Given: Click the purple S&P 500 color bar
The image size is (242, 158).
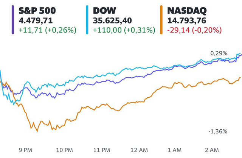Looking at the screenshot, I should (x=13, y=20).
